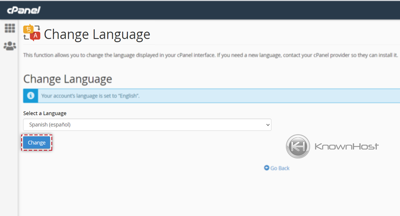Click the translation icon beside Change Language heading
Viewport: 400px width, 216px height.
click(x=32, y=33)
